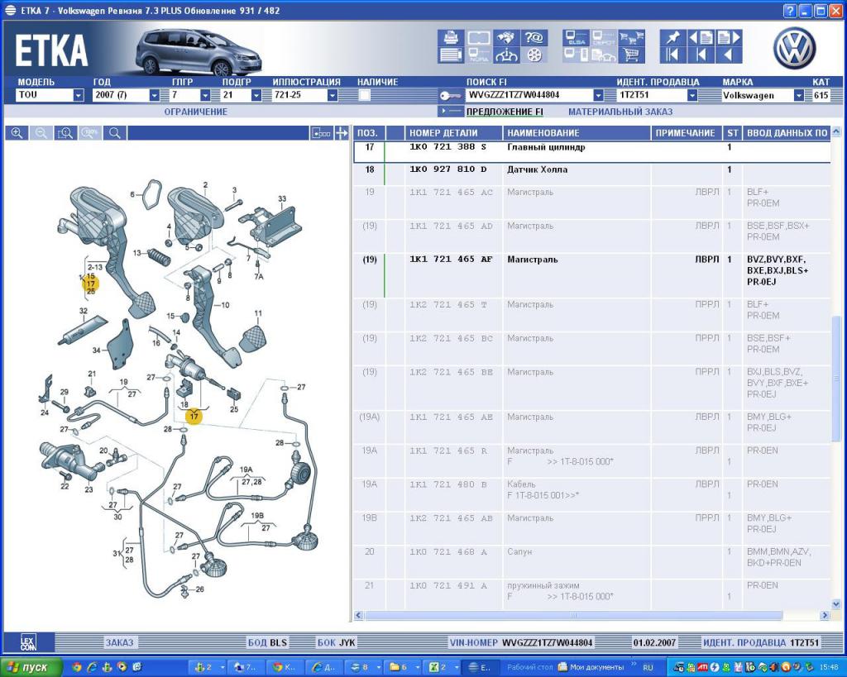Expand the ИЛЛЮСТРАЦИЯ dropdown showing 721-25

click(x=333, y=95)
